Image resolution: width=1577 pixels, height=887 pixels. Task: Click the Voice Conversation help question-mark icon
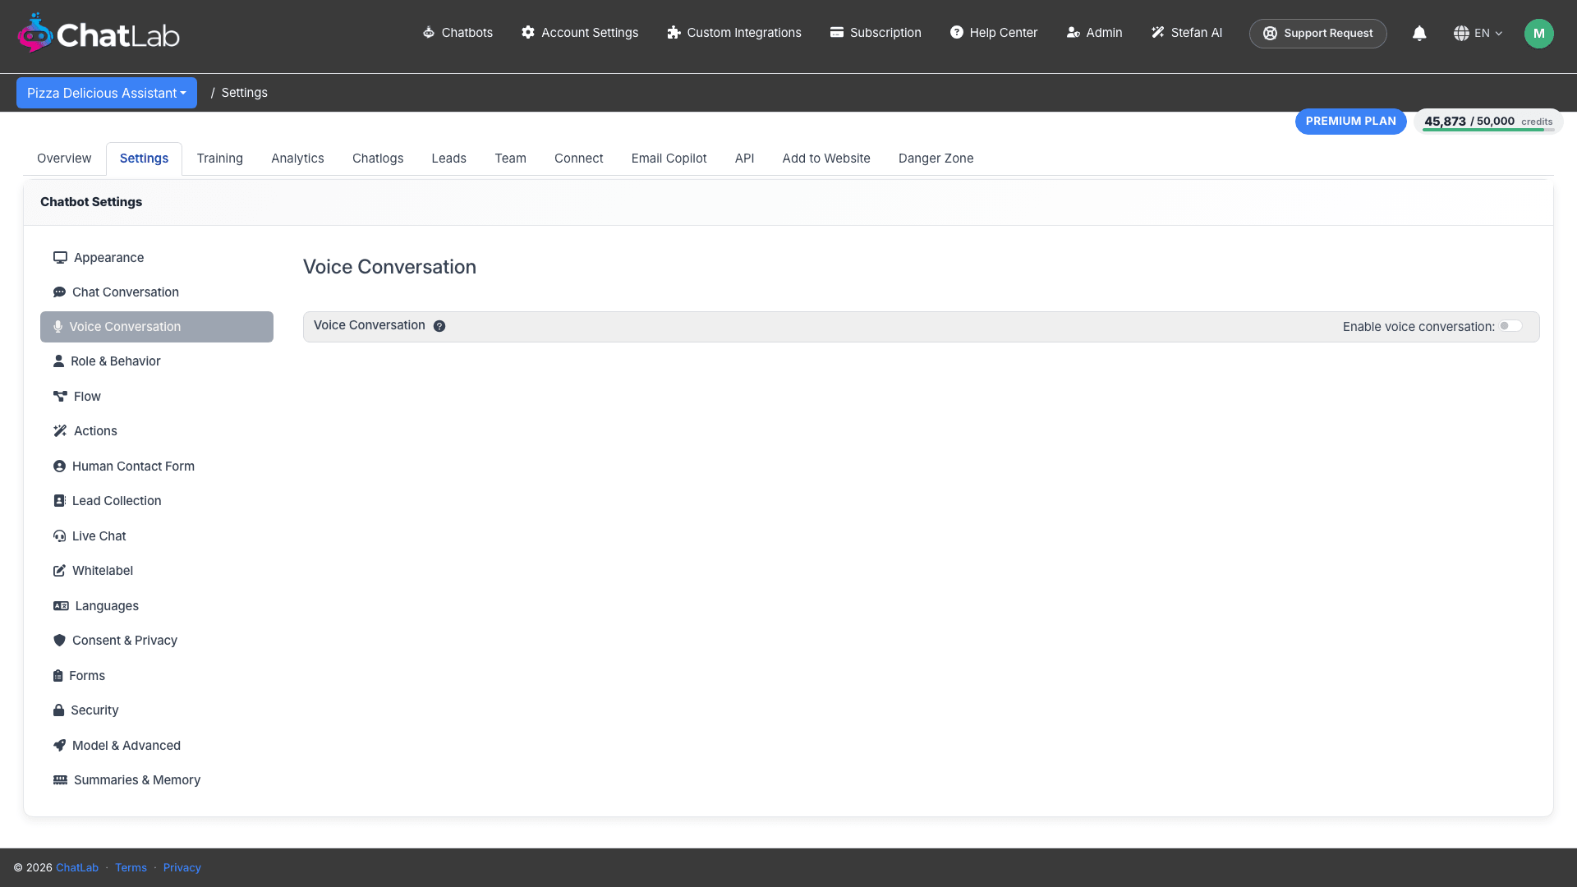(439, 326)
